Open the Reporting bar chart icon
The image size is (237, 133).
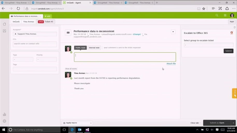pos(4,114)
